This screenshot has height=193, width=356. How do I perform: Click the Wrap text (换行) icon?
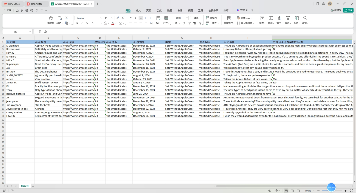click(x=158, y=18)
